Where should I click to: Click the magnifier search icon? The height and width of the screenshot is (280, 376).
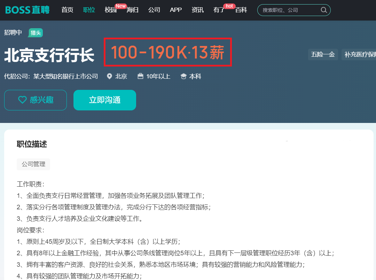pos(323,10)
